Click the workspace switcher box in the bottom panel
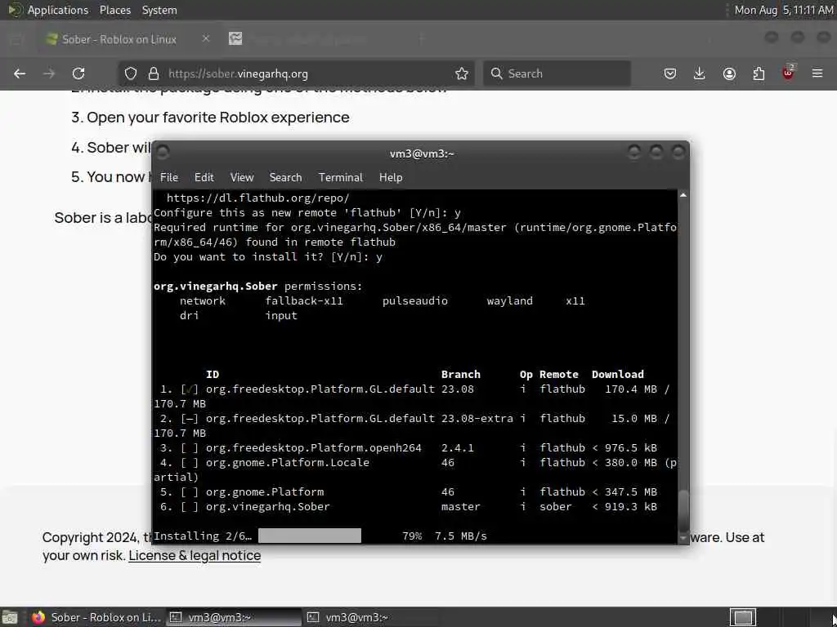Screen dimensions: 837x627 (743, 617)
